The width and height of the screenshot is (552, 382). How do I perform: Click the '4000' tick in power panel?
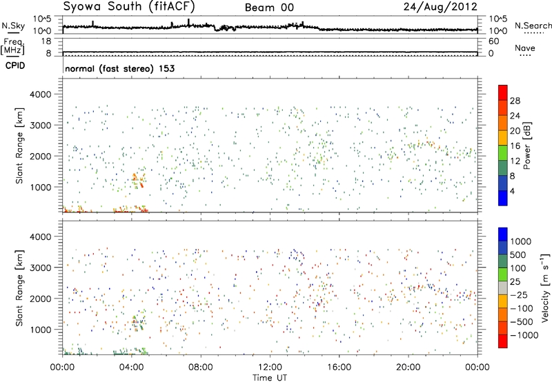[41, 94]
